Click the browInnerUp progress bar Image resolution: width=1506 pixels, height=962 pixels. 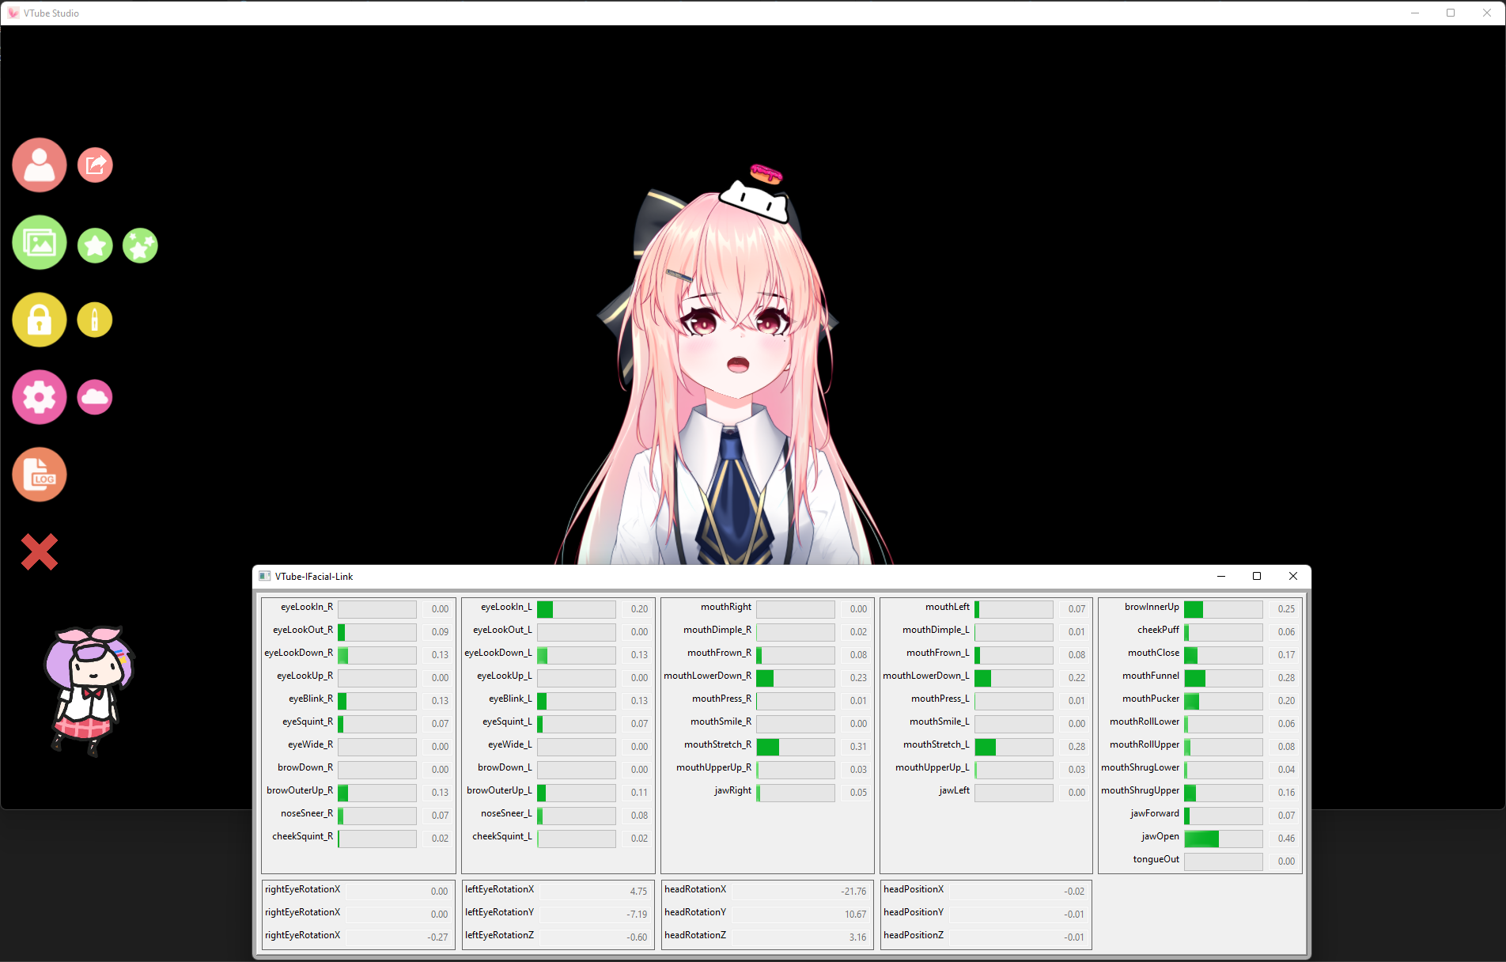(x=1224, y=609)
